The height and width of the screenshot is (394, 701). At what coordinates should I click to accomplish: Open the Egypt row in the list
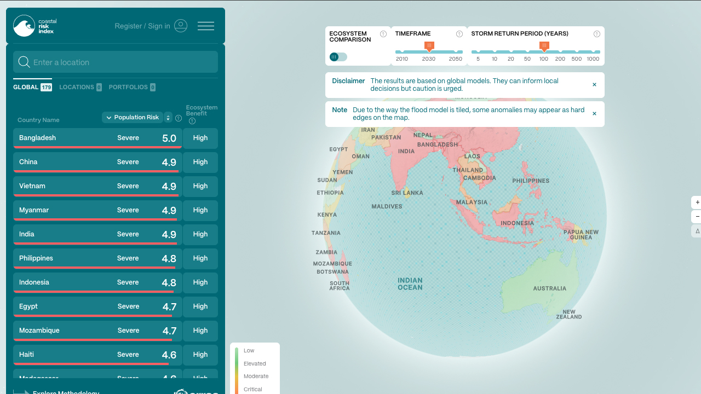[x=97, y=306]
